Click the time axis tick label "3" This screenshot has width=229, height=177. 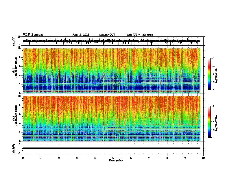coord(77,158)
